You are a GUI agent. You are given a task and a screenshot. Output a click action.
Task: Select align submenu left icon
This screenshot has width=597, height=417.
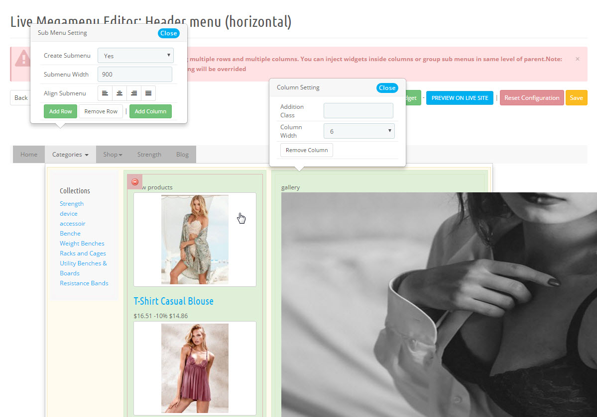105,93
